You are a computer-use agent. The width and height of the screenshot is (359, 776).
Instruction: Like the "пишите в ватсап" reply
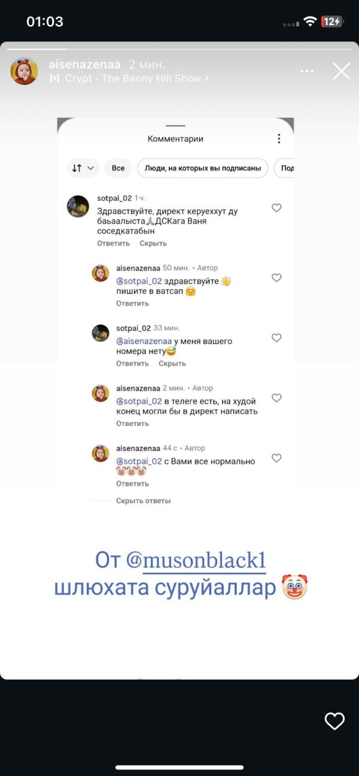click(x=276, y=278)
